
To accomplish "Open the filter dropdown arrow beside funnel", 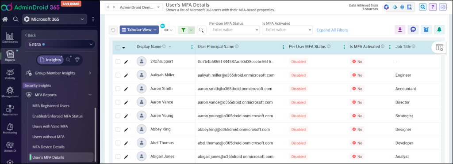I will coord(191,30).
